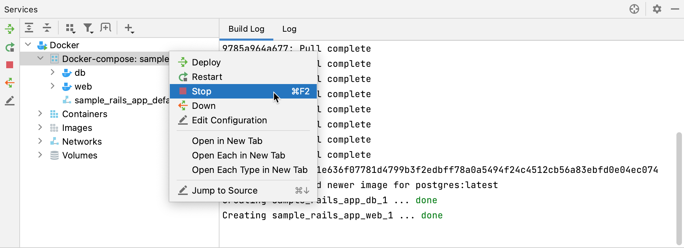
Task: Expand the db service node
Action: 52,72
